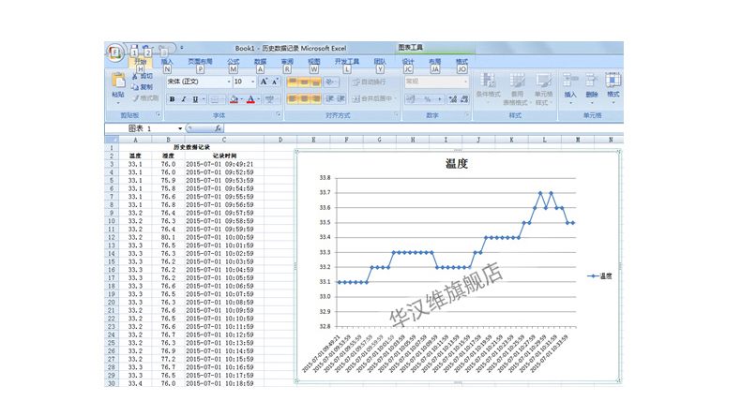Viewport: 741px width, 416px height.
Task: Open the Customize Quick Access Toolbar dropdown
Action: 181,48
